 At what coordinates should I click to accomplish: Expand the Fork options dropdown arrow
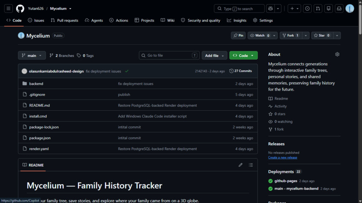coord(306,35)
